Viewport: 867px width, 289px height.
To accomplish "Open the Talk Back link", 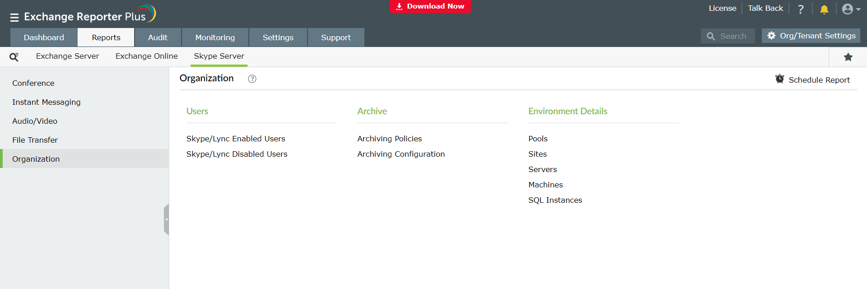I will (x=765, y=8).
